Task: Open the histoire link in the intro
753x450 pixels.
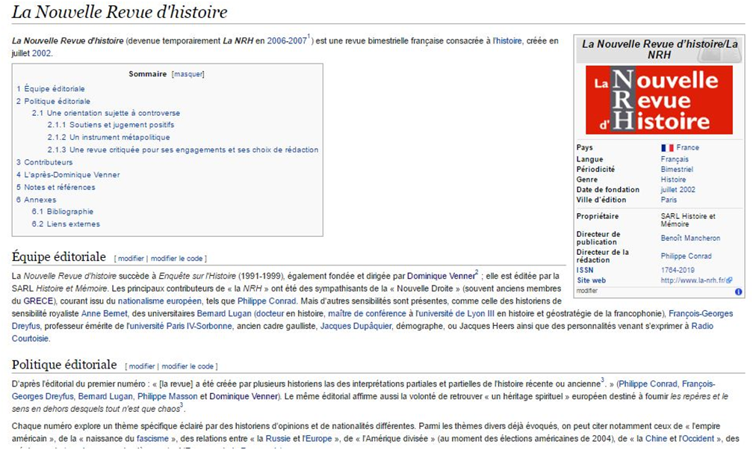Action: coord(508,41)
